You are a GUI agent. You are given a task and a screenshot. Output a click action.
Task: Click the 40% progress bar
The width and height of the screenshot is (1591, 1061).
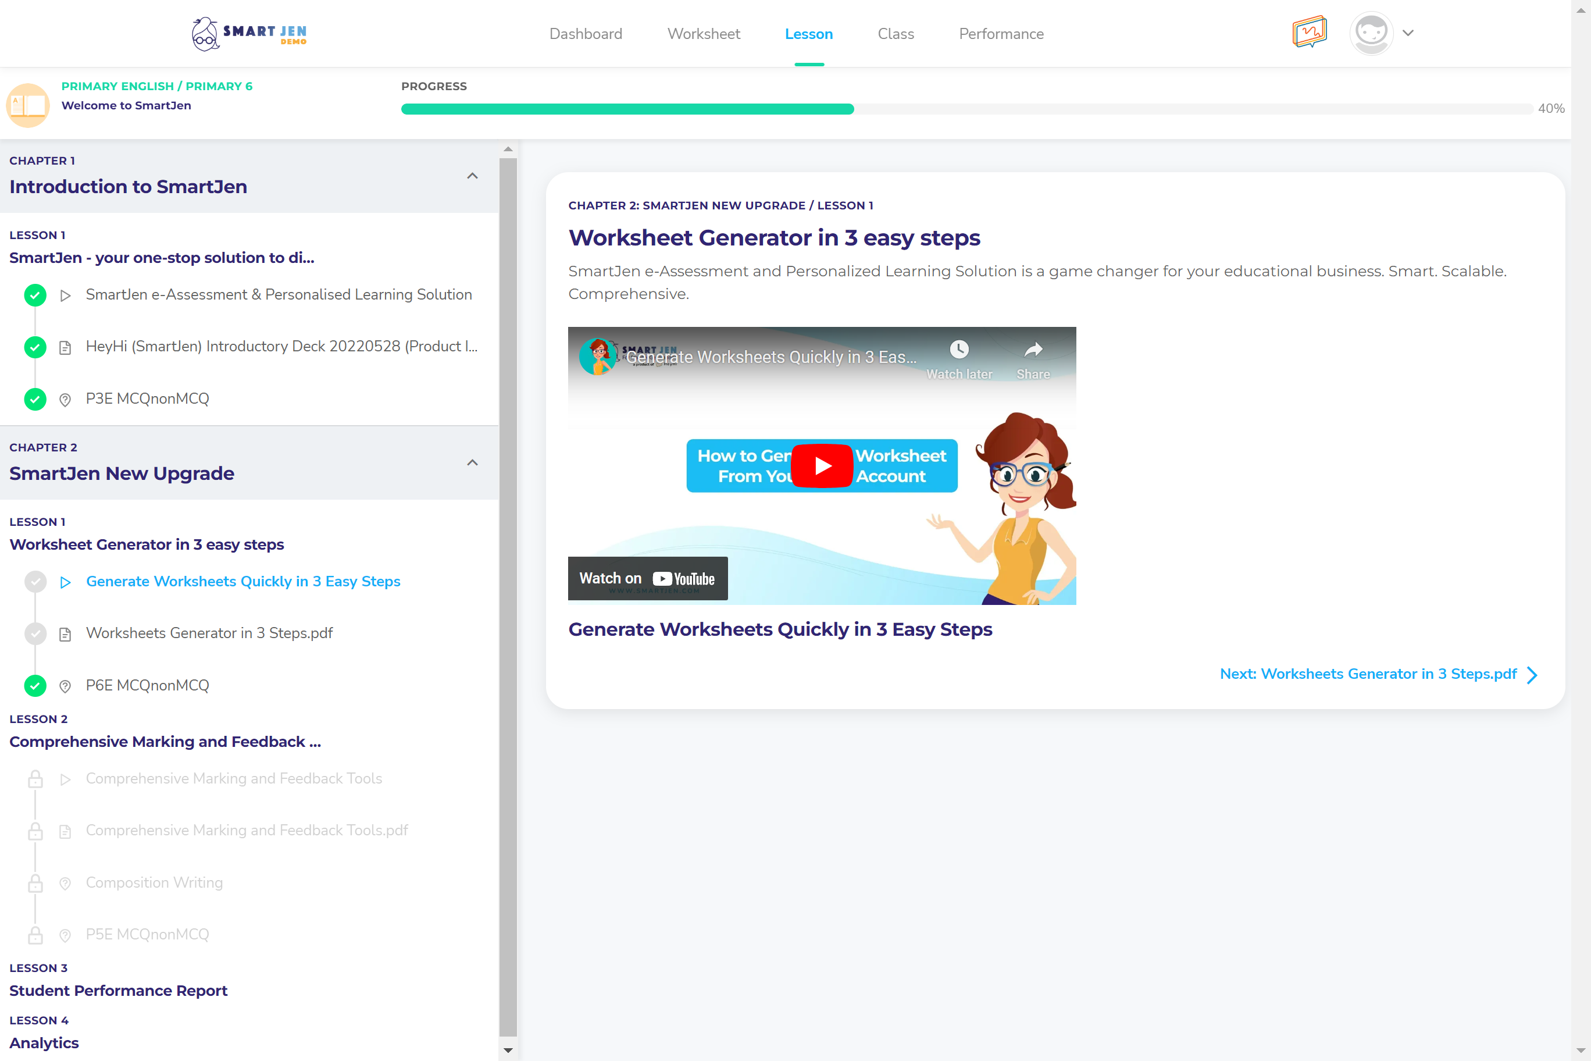pos(812,108)
